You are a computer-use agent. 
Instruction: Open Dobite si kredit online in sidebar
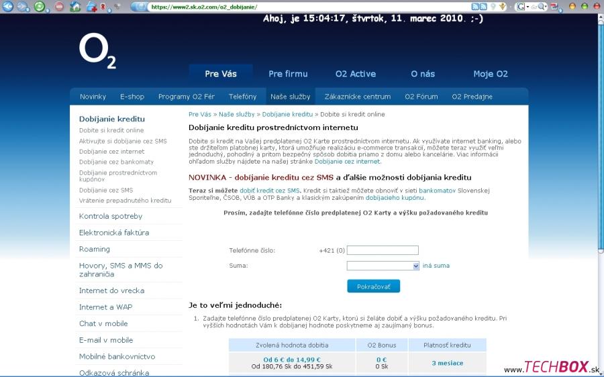(x=111, y=130)
